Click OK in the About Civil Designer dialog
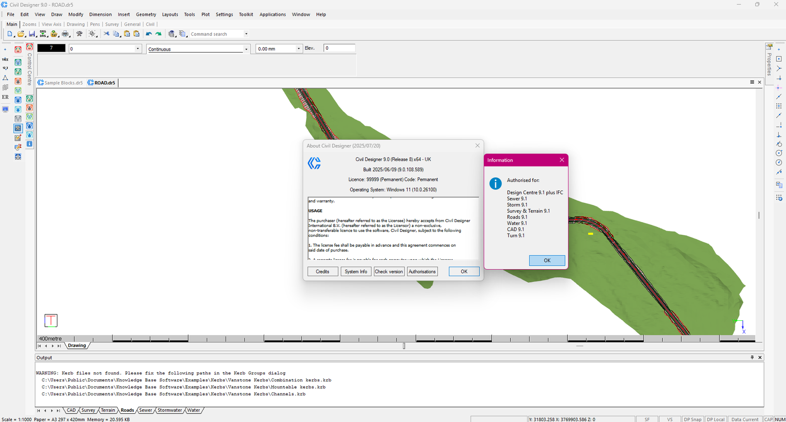The height and width of the screenshot is (422, 786). (x=464, y=272)
